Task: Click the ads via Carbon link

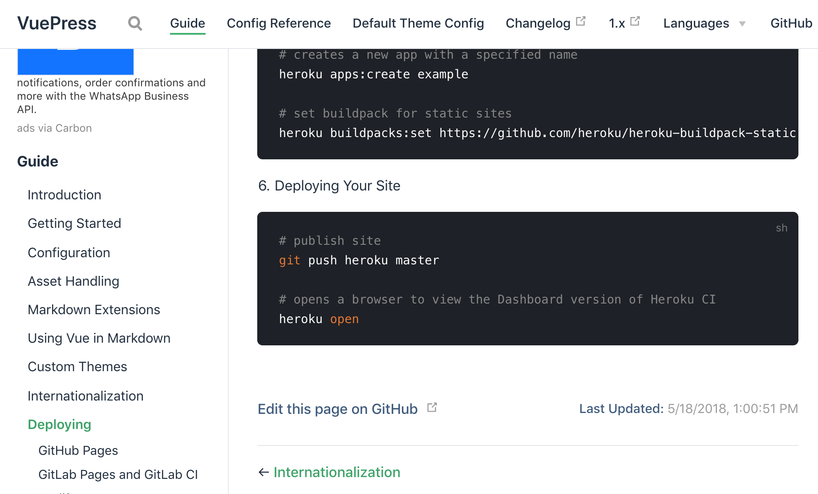Action: 54,128
